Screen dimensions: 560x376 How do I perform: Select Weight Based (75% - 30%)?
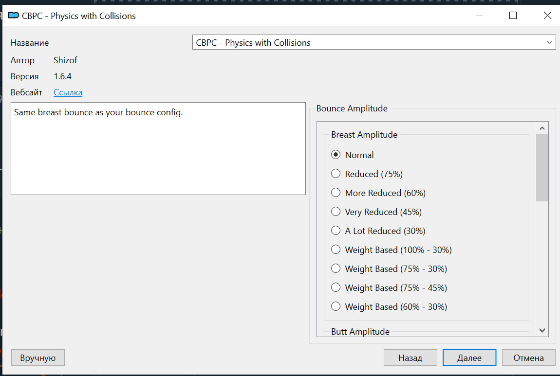[x=336, y=269]
